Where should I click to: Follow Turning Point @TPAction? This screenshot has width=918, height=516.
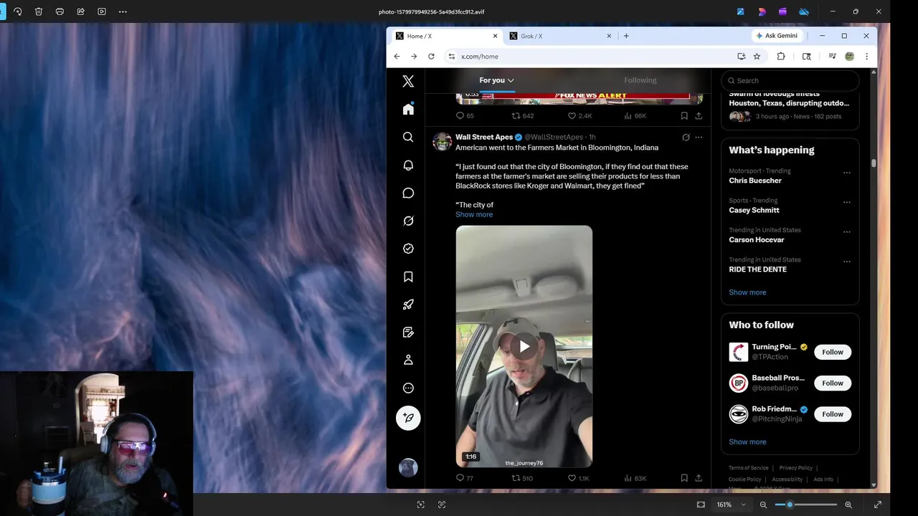[833, 352]
